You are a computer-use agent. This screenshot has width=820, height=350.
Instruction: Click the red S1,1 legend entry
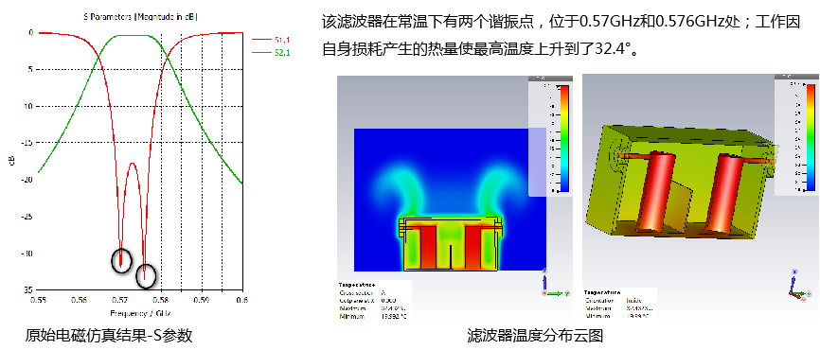click(x=272, y=39)
